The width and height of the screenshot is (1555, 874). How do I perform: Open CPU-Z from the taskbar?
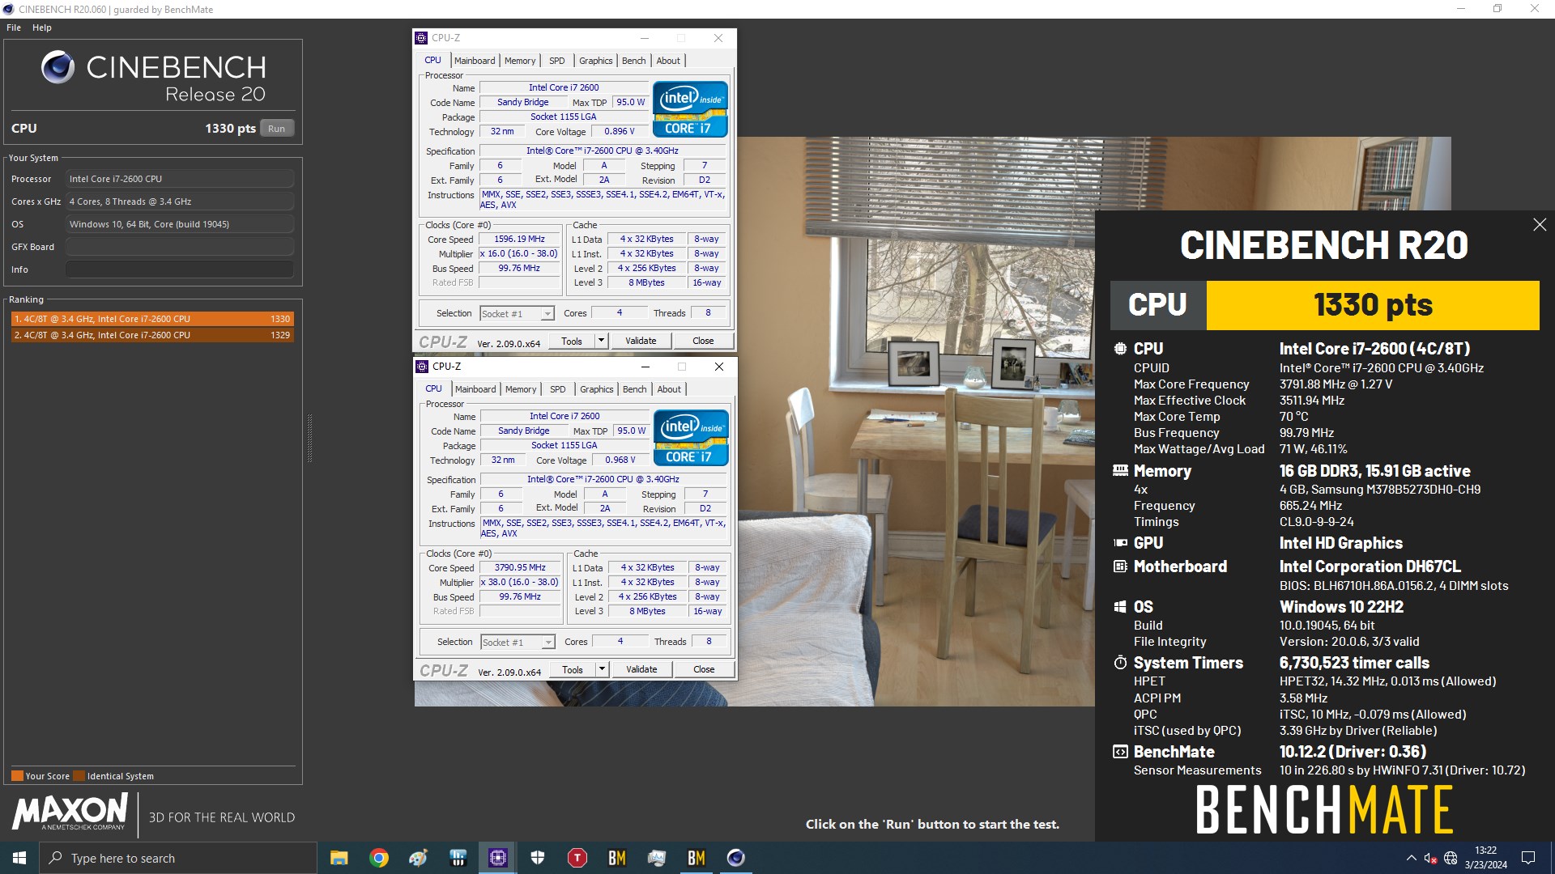(x=498, y=858)
